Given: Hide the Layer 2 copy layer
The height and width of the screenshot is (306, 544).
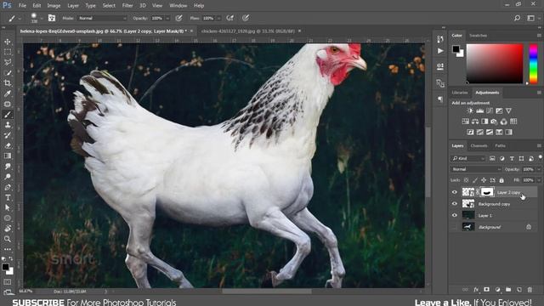Looking at the screenshot, I should tap(455, 192).
